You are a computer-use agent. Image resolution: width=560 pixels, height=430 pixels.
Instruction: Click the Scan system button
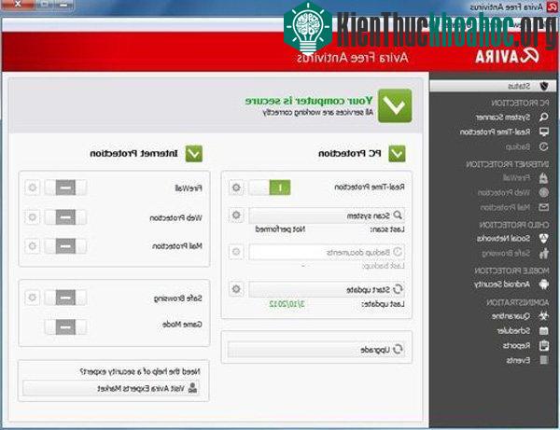click(327, 215)
